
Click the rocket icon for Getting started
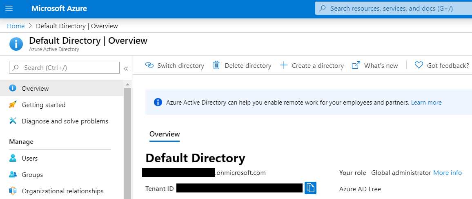(13, 105)
